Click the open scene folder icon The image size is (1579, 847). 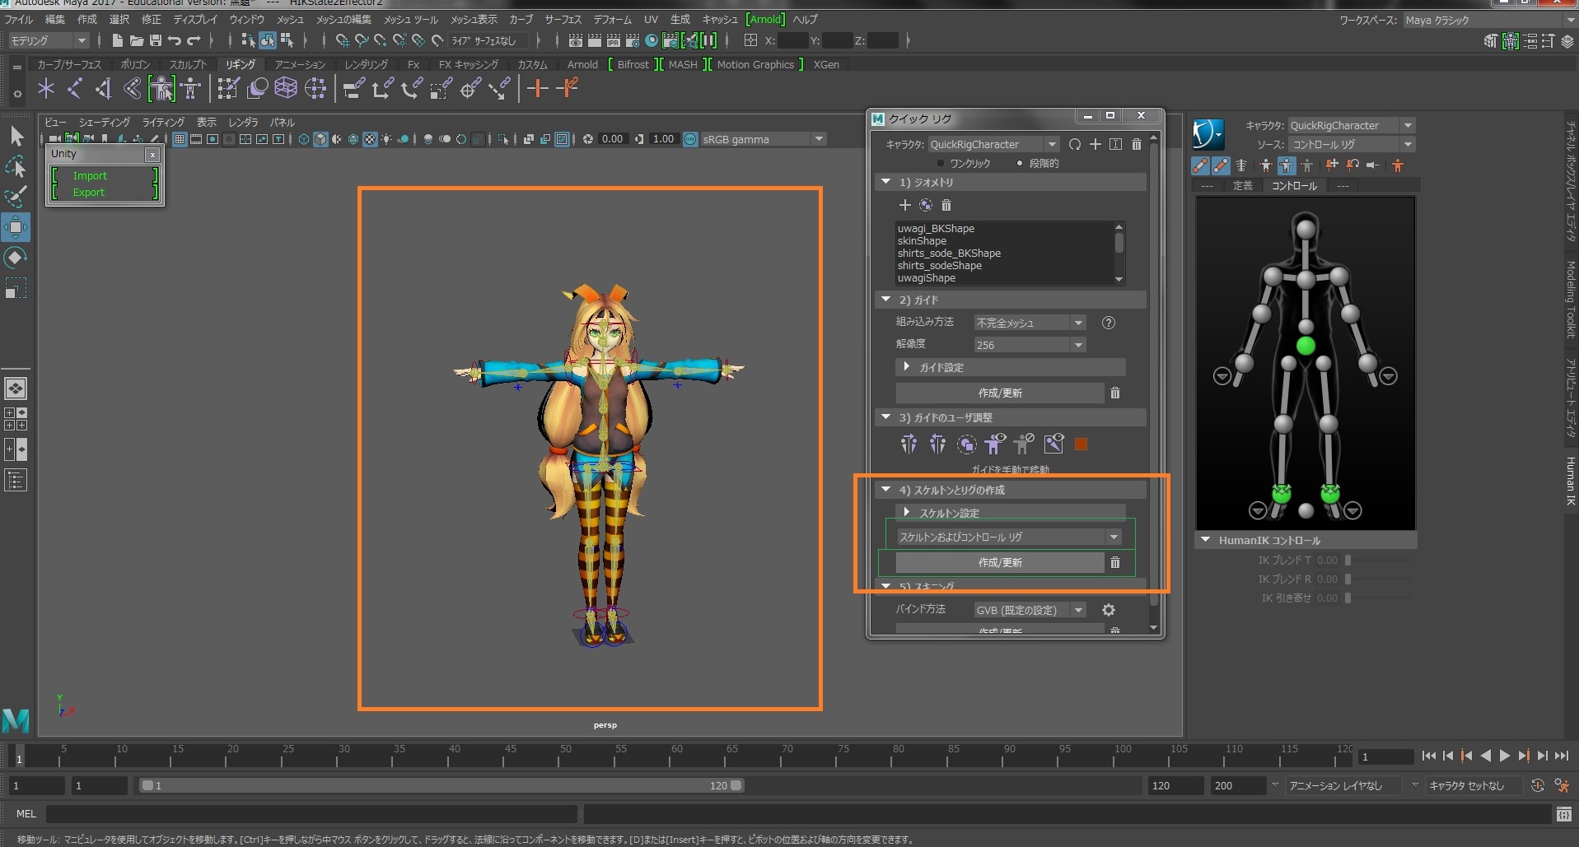click(136, 40)
